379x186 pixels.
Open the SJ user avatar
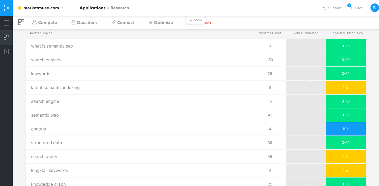[374, 8]
